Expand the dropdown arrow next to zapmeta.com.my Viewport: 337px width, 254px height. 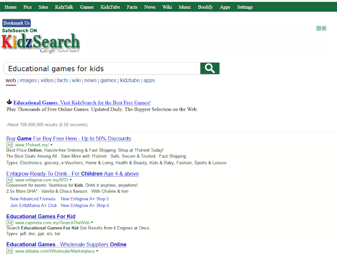pyautogui.click(x=92, y=222)
